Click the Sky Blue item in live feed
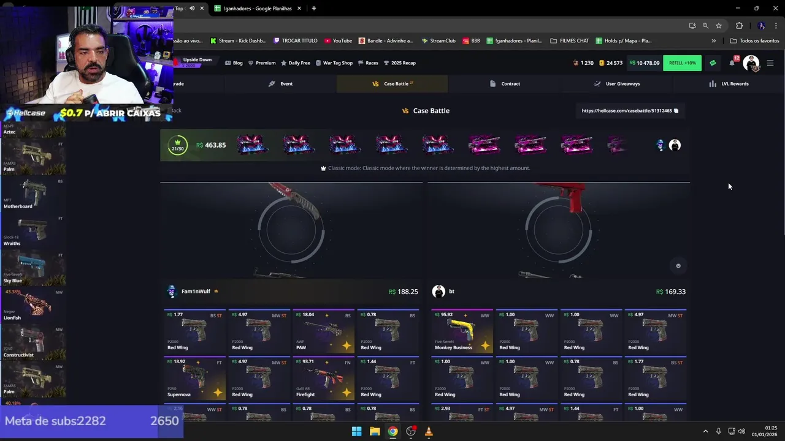This screenshot has height=441, width=785. [x=34, y=268]
